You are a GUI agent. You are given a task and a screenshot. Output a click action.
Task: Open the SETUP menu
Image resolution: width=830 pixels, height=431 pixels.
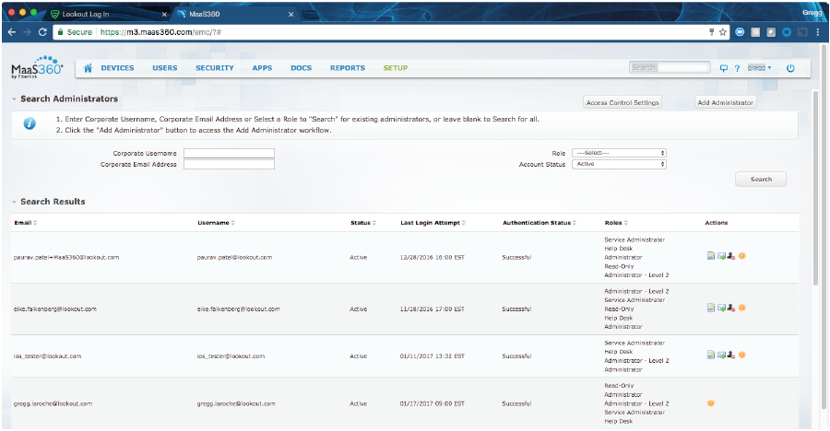[x=396, y=68]
